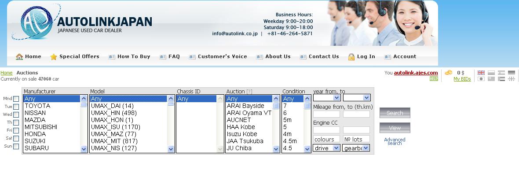Open the Advanced search link
Screen dimensions: 519x185
tap(395, 141)
